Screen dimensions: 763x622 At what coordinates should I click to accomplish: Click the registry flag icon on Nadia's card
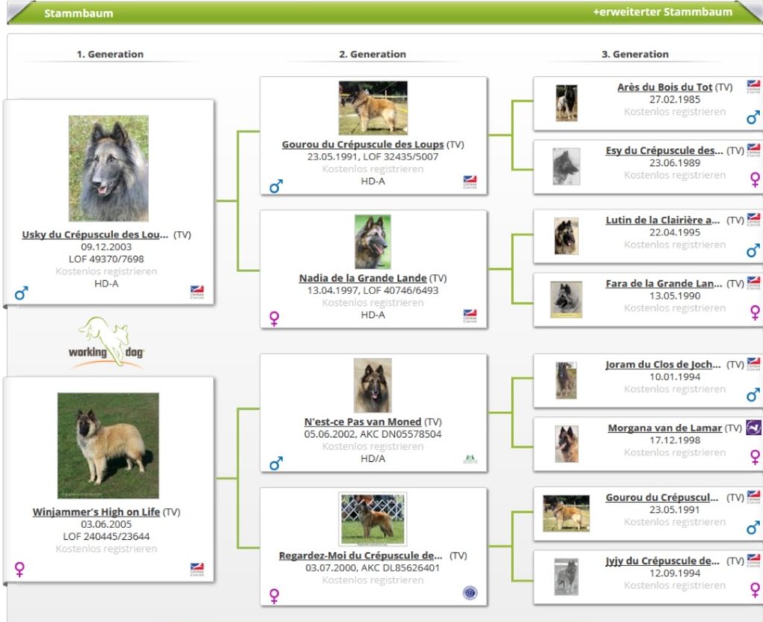470,316
